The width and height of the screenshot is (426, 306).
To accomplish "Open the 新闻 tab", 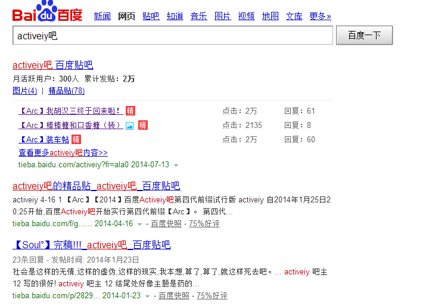I will pos(102,16).
